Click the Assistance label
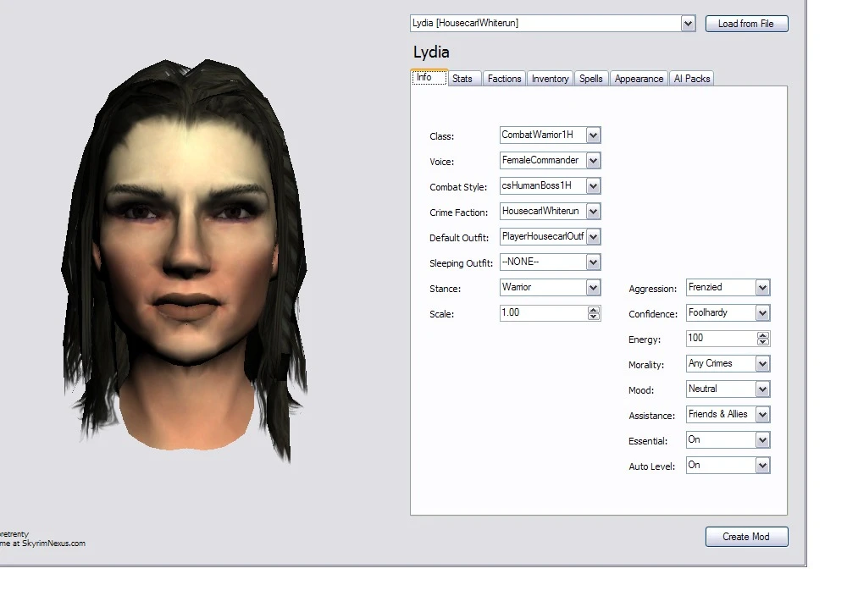847x596 pixels. coord(651,416)
